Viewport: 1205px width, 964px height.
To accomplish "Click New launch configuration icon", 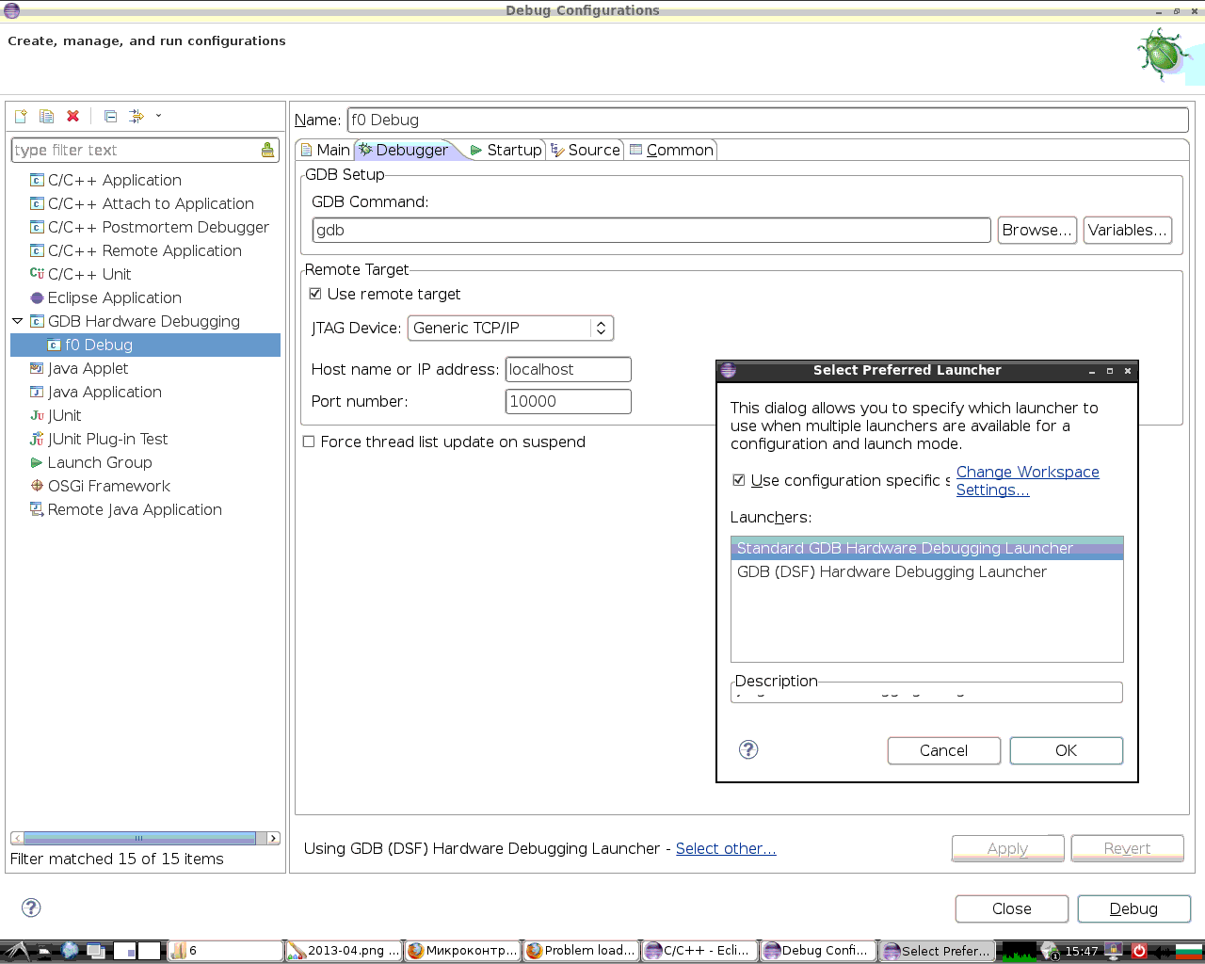I will click(21, 116).
